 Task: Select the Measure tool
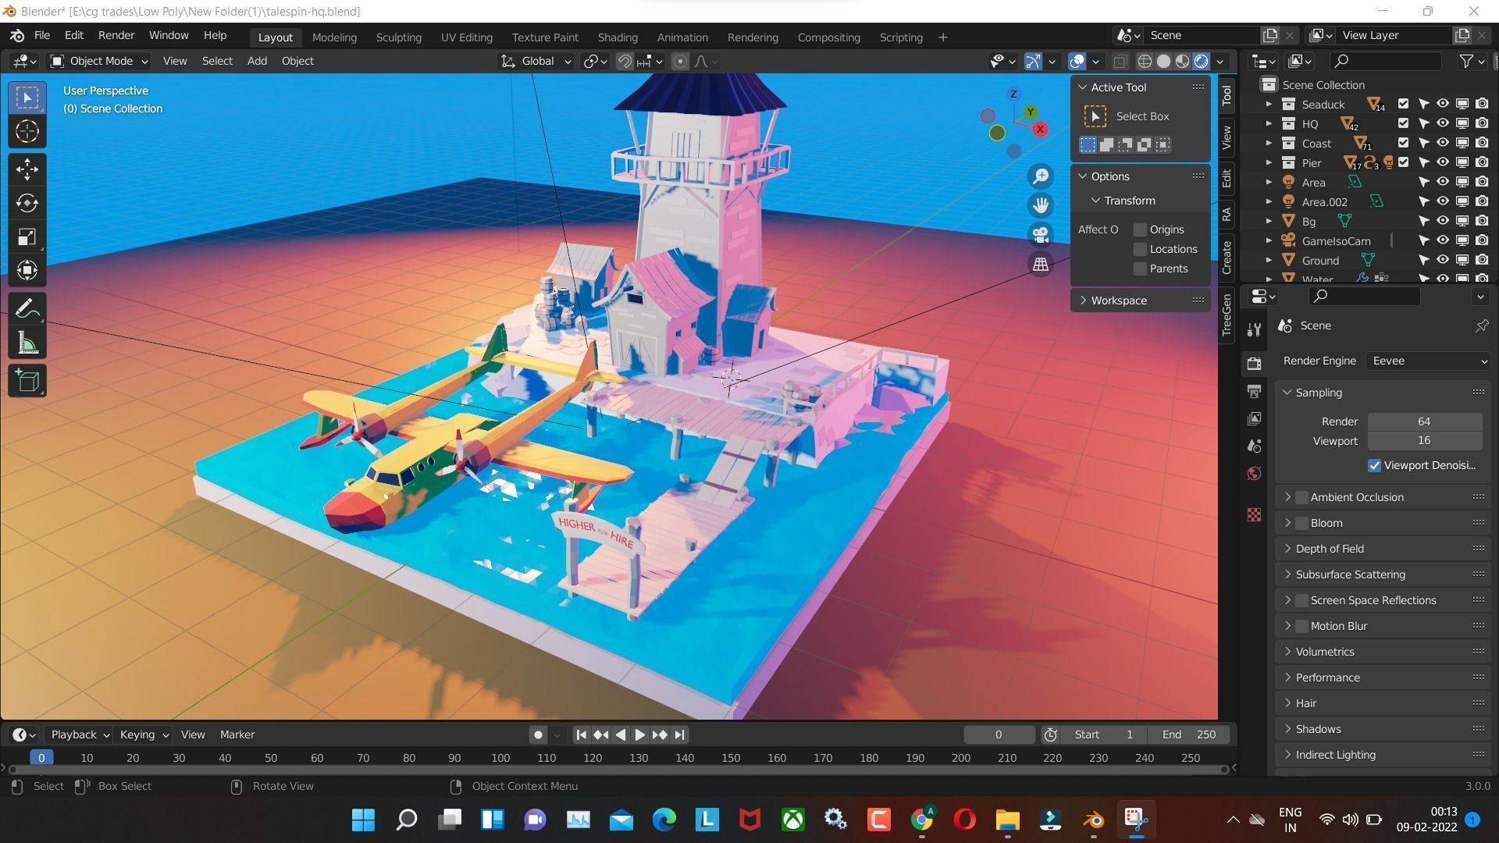point(27,343)
